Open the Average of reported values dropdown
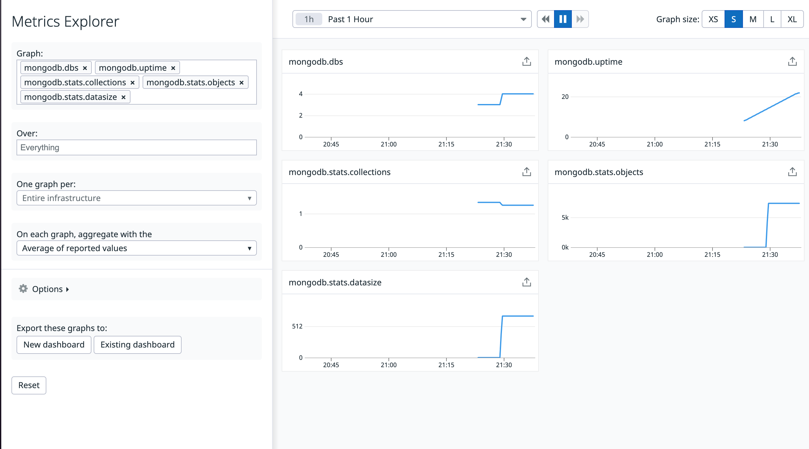The width and height of the screenshot is (809, 449). tap(137, 248)
